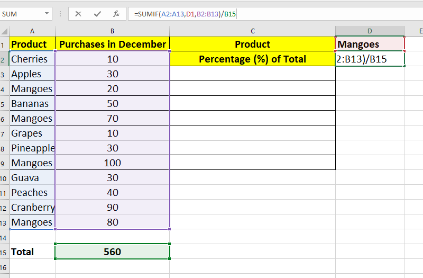Expand the Name Box dropdown arrow
The width and height of the screenshot is (423, 278).
pos(47,14)
